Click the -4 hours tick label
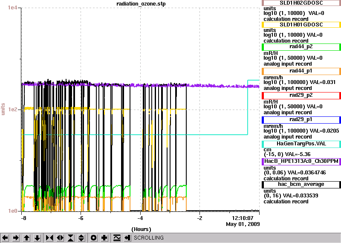 140,218
